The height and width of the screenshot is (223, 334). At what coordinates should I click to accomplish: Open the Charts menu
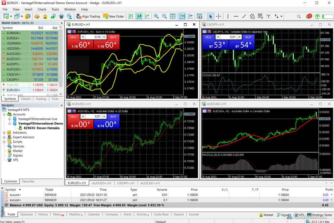pyautogui.click(x=42, y=9)
